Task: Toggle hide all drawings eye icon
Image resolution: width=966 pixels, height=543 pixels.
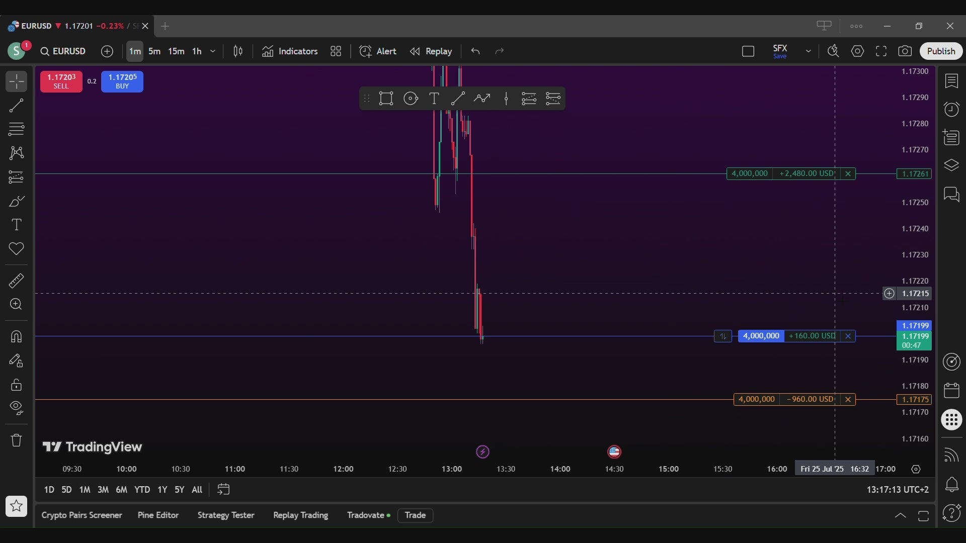Action: click(16, 408)
